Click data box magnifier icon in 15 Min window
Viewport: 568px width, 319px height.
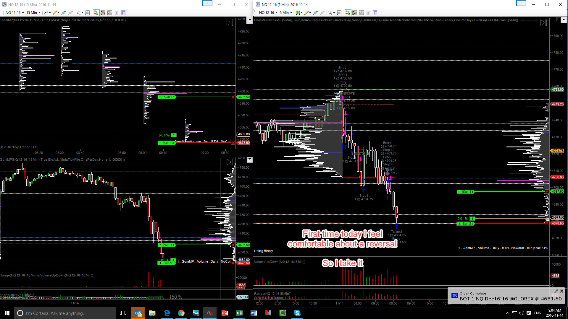tap(87, 13)
